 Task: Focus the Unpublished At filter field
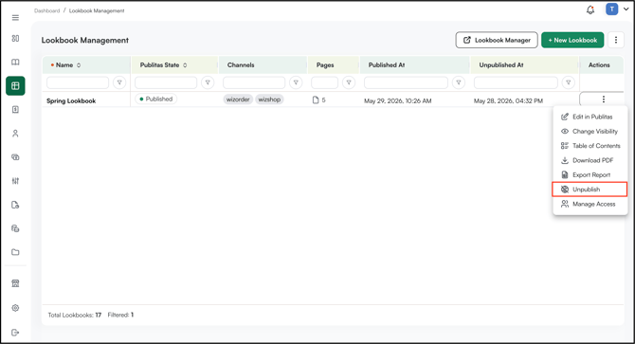pos(516,82)
